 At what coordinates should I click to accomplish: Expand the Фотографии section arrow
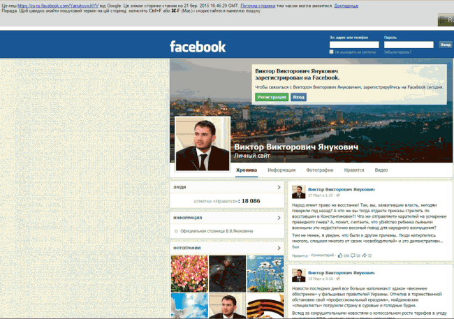point(278,248)
